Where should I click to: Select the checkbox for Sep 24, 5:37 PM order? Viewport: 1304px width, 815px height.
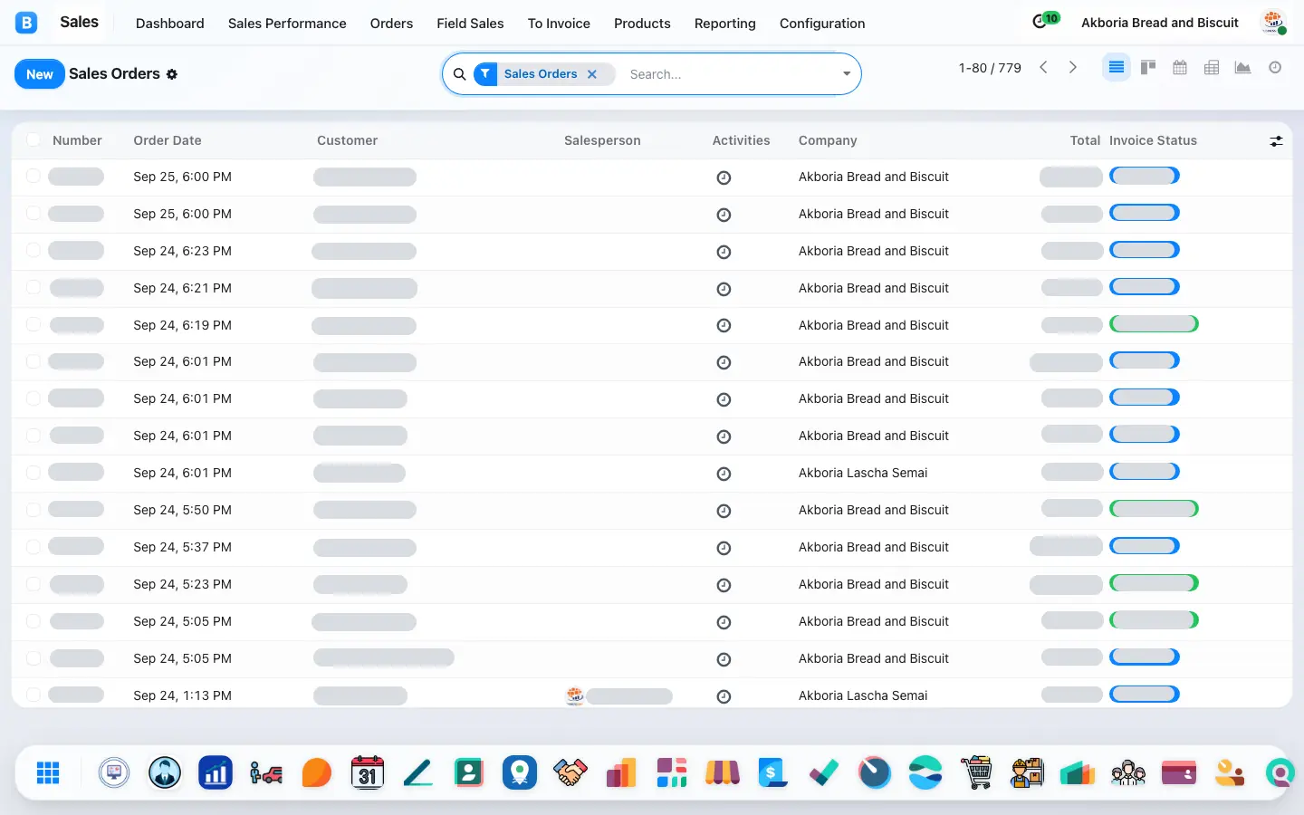pyautogui.click(x=34, y=546)
